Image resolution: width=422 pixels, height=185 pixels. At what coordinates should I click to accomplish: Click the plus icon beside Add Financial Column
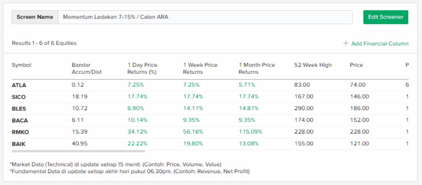pos(346,43)
